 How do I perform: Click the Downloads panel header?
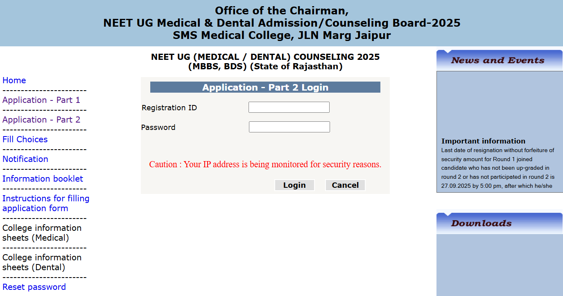pos(481,223)
